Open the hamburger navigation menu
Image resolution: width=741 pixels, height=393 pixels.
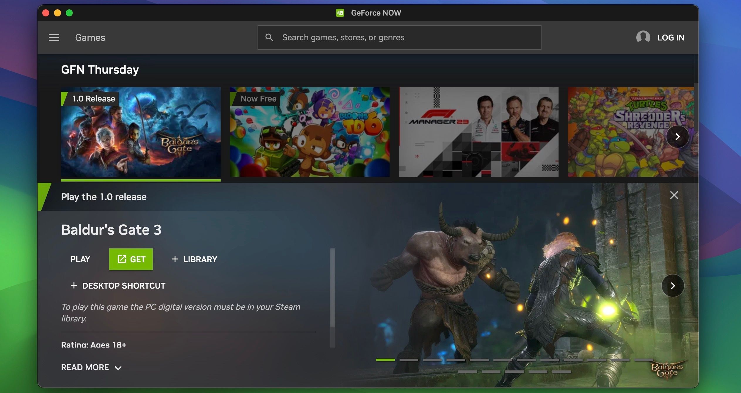54,38
